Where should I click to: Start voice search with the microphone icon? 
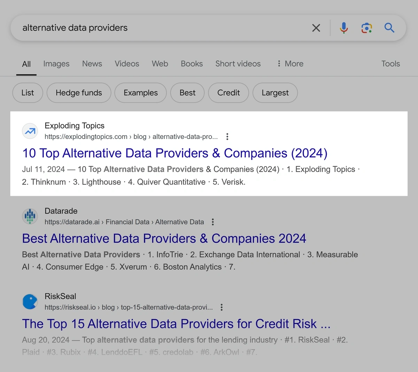point(344,28)
